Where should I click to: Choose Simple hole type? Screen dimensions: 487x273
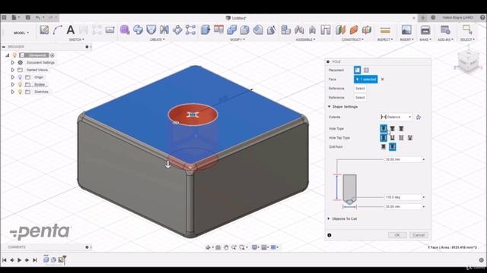click(384, 128)
